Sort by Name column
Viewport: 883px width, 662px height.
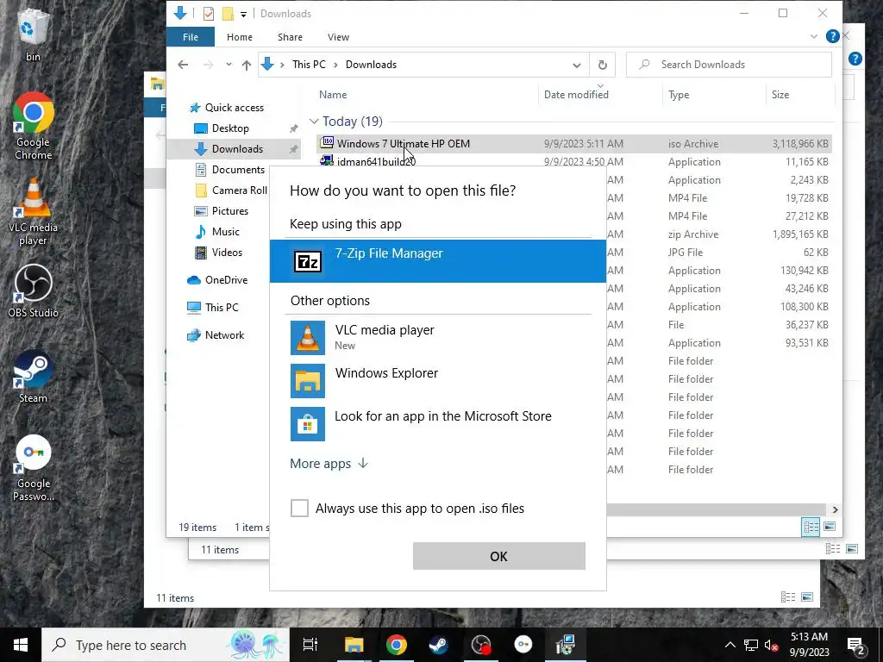click(x=333, y=95)
